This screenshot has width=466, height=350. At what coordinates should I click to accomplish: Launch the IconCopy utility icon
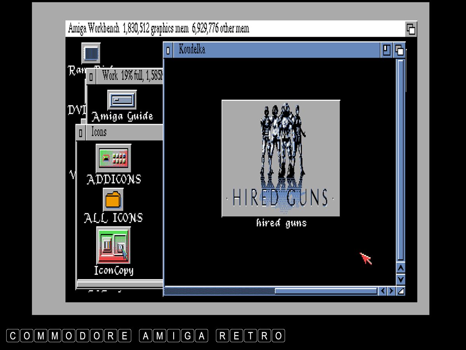[x=113, y=246]
